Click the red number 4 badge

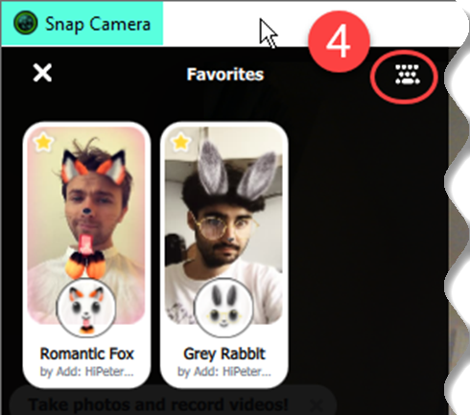tap(339, 41)
